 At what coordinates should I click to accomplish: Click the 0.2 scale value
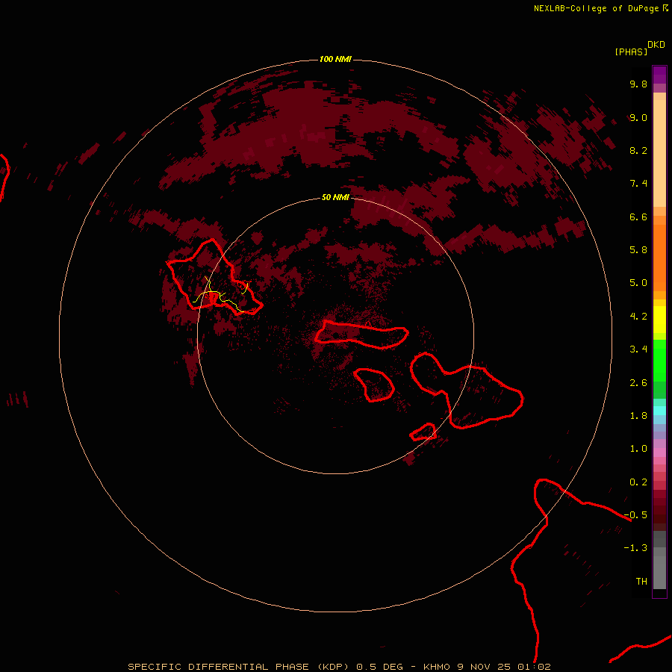point(638,482)
